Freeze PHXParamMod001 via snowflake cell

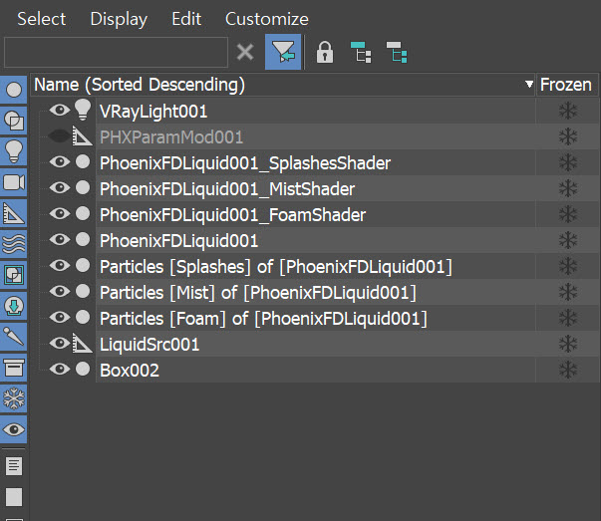(x=567, y=136)
